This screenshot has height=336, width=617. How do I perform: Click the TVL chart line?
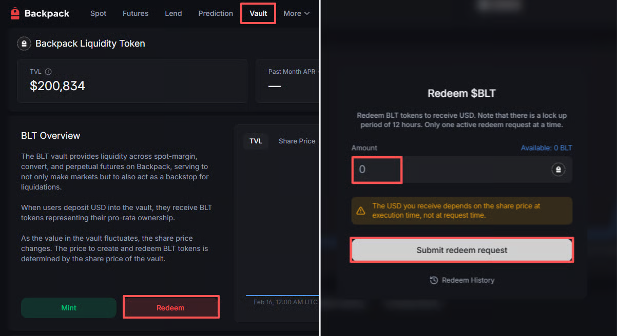point(282,295)
